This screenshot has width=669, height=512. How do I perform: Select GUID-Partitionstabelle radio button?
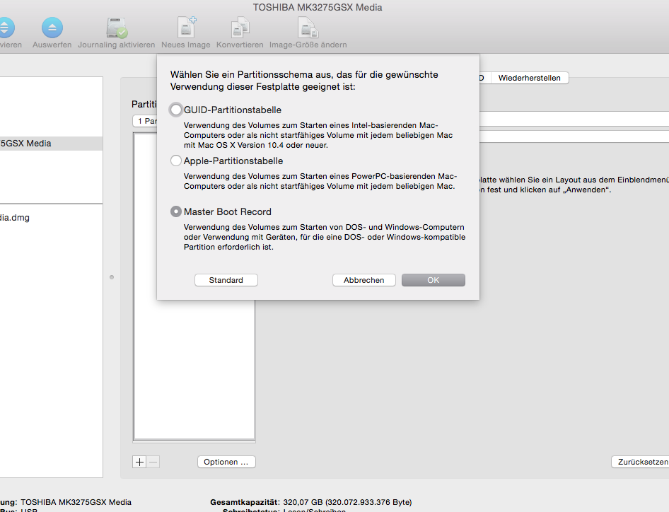coord(176,110)
